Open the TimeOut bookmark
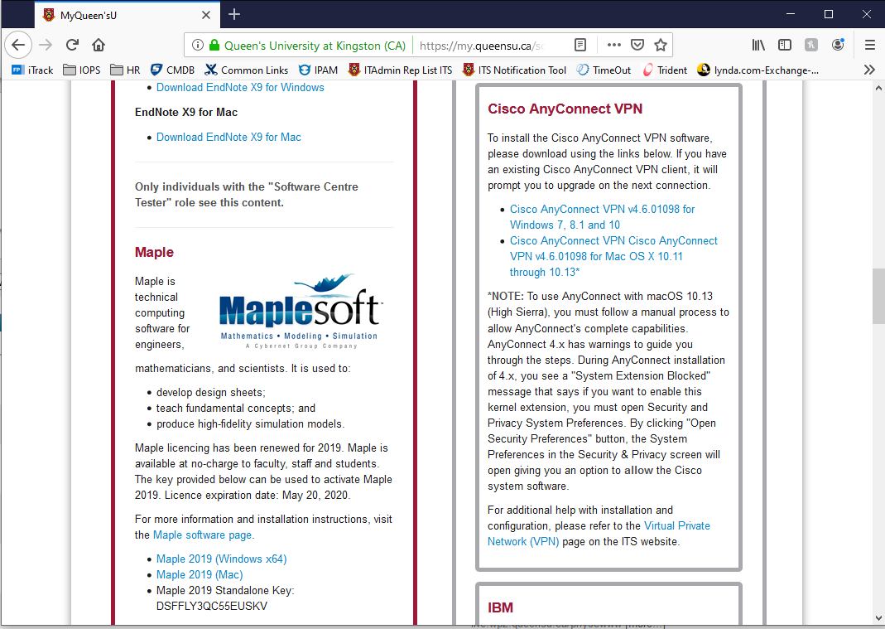 (604, 70)
